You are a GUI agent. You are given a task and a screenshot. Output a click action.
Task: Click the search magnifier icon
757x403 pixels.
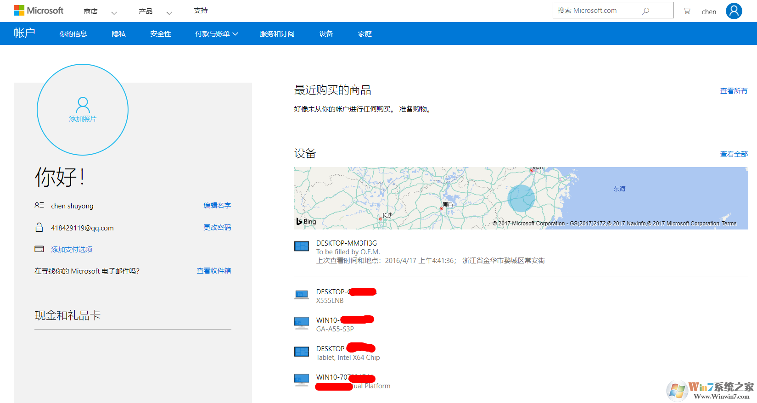click(645, 11)
